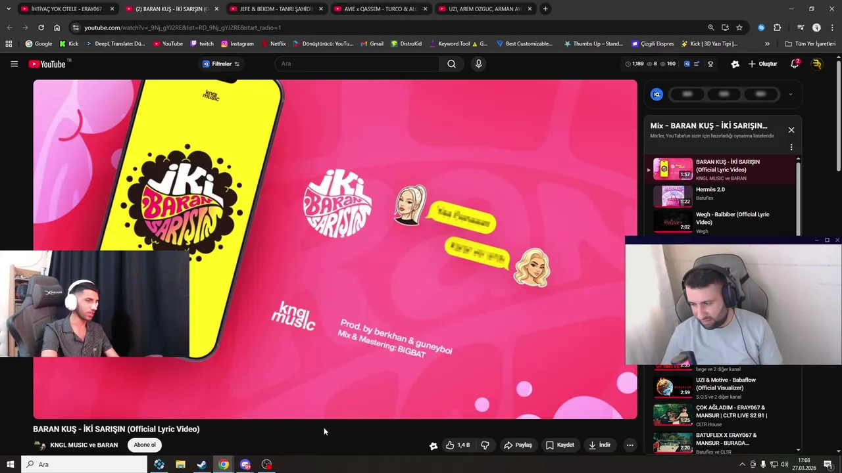
Task: Go to YouTube home via logo
Action: coord(47,64)
